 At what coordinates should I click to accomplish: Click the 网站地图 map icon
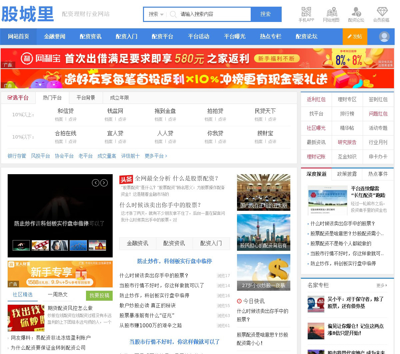(331, 12)
